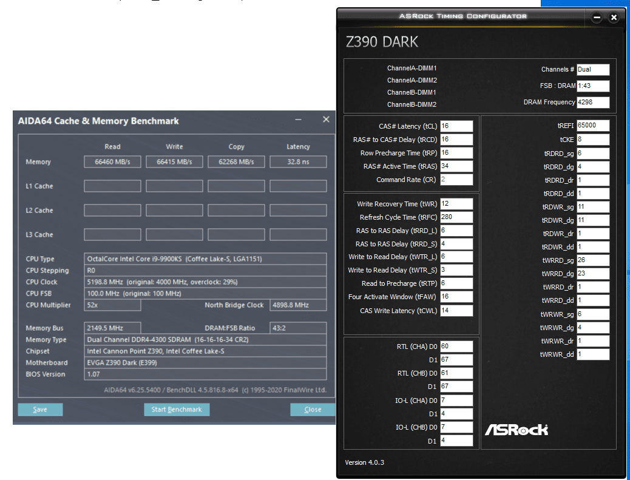Viewport: 630px width, 480px height.
Task: Minimize the AIDA64 benchmark window
Action: [x=298, y=120]
